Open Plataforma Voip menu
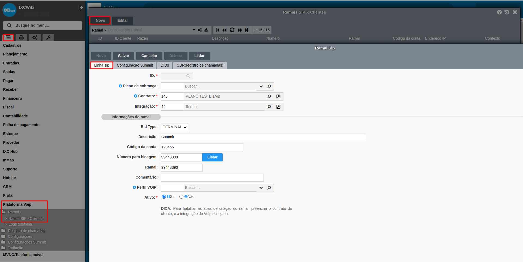Viewport: 523px width, 262px height. point(17,204)
